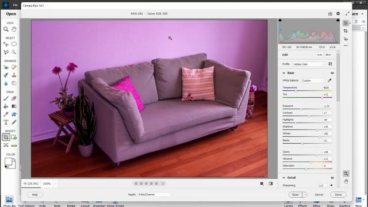Image resolution: width=368 pixels, height=207 pixels.
Task: Open the More panel options
Action: click(359, 201)
